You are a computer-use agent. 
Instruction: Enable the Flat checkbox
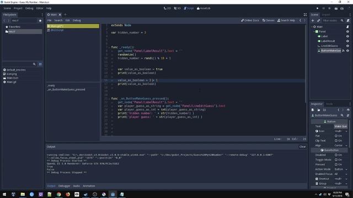336,136
